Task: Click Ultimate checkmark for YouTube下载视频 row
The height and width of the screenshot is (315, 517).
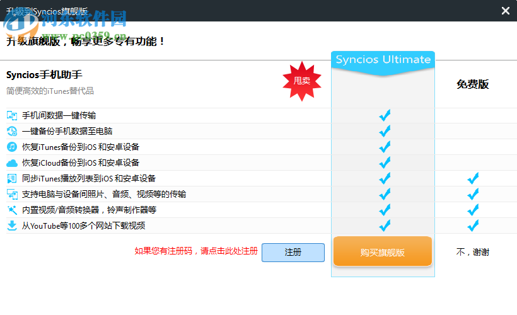Action: [x=385, y=226]
